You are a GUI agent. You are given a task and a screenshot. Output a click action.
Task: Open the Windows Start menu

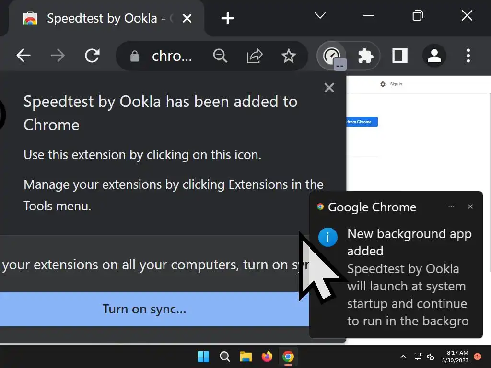coord(203,356)
